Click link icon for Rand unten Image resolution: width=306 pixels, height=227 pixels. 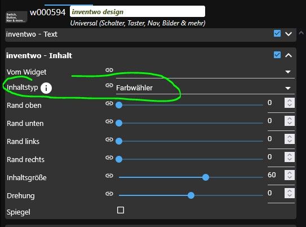click(109, 121)
